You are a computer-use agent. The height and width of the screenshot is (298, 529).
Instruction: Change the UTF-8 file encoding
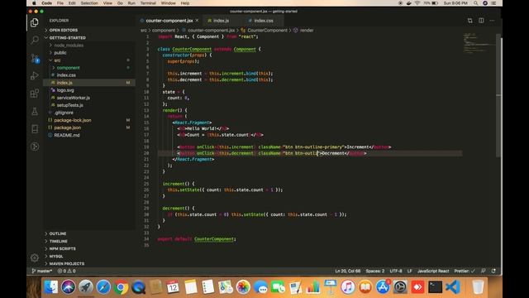click(x=396, y=271)
